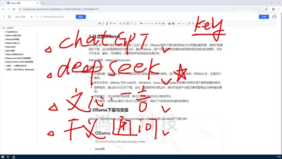Jump to outline item 7.Ollama可视化WebUI
Image resolution: width=282 pixels, height=159 pixels.
click(x=14, y=54)
